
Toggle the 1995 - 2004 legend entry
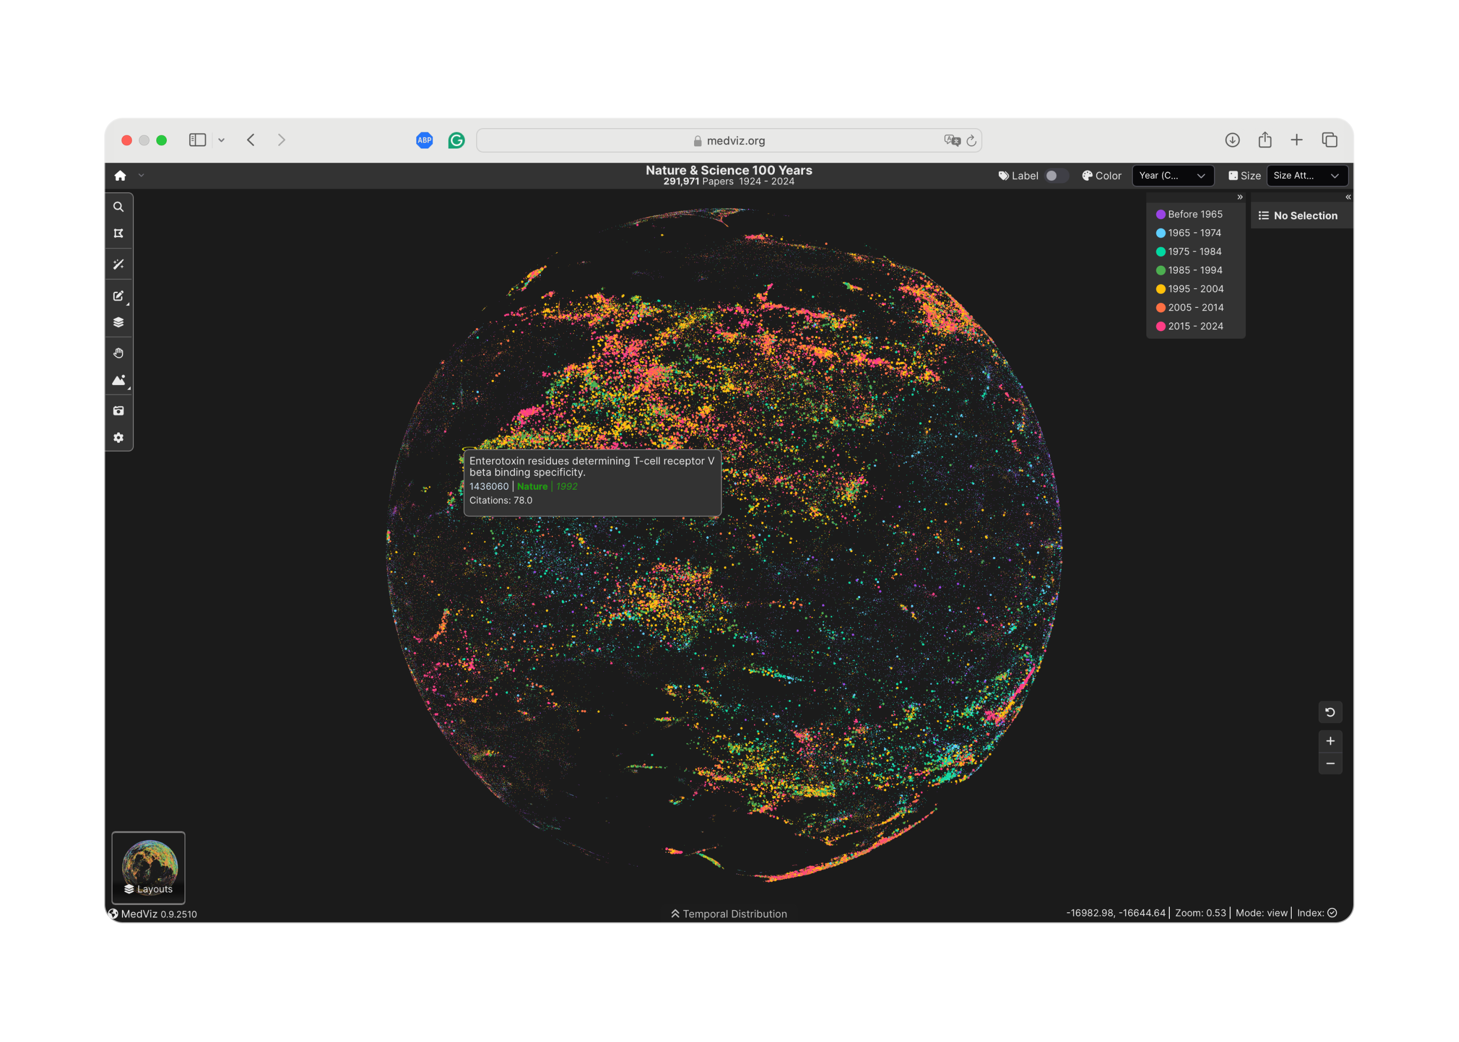click(x=1190, y=289)
